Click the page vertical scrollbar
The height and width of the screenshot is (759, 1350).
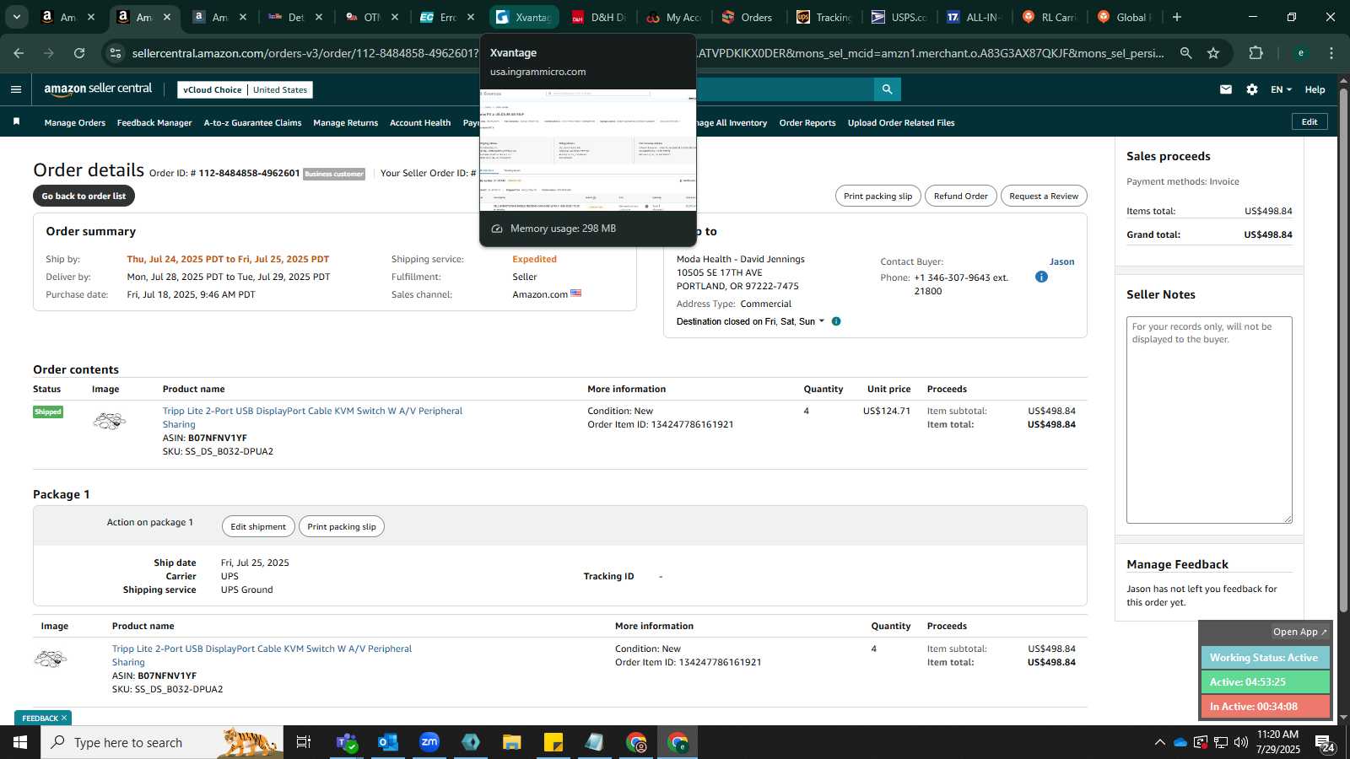coord(1343,350)
